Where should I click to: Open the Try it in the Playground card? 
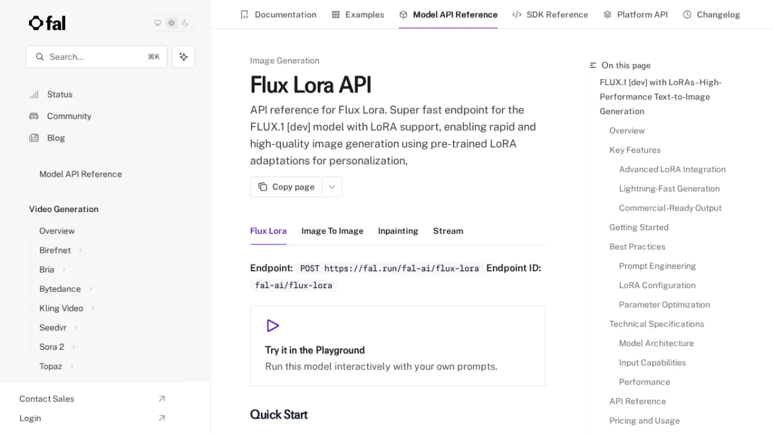coord(397,346)
